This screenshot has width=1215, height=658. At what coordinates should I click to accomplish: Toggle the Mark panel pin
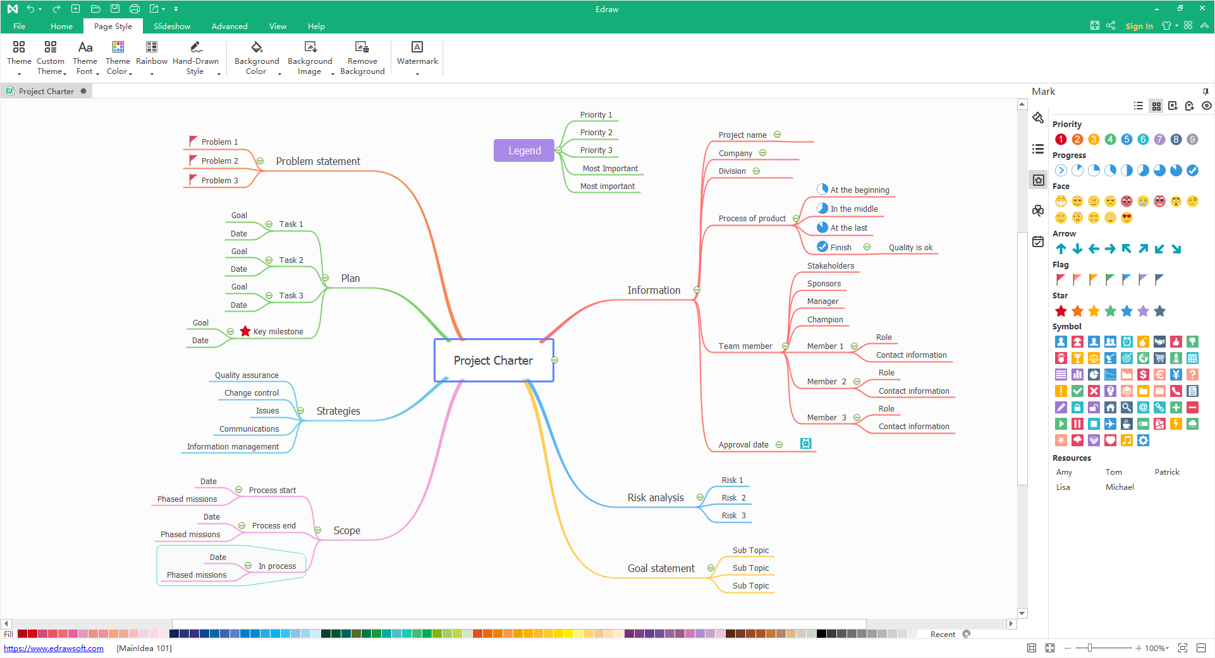pyautogui.click(x=1206, y=92)
